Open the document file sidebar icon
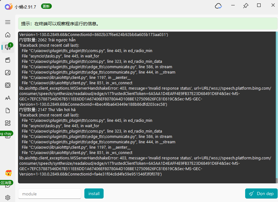 coord(8,110)
